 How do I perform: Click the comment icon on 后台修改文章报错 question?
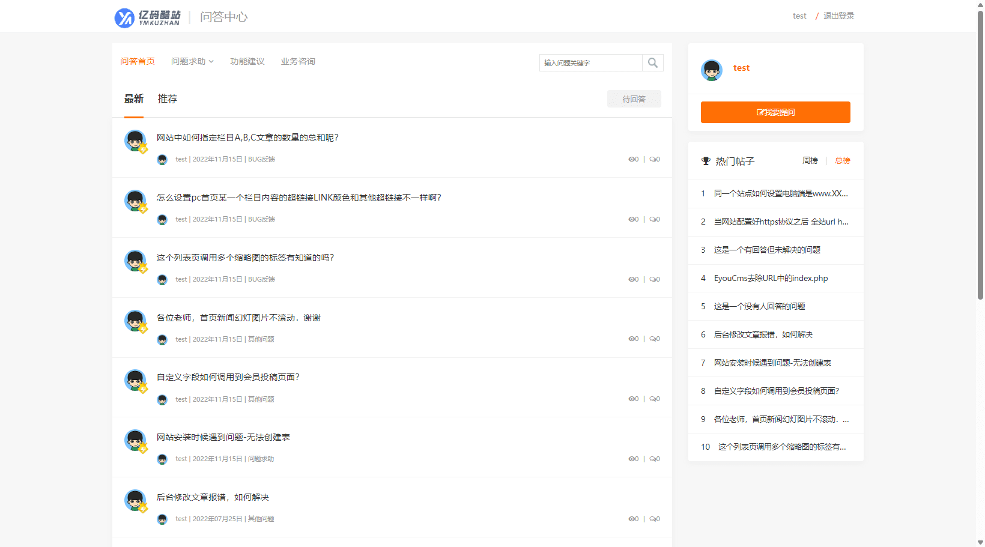(651, 518)
